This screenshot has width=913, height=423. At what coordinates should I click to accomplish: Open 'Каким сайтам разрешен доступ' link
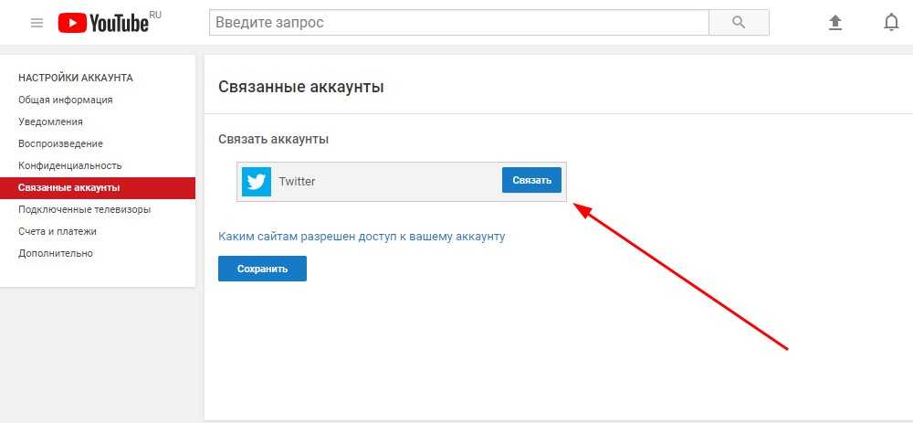click(x=362, y=237)
